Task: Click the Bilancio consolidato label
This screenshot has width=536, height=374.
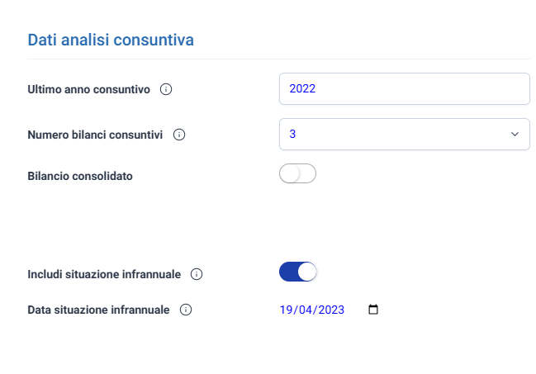Action: [80, 176]
